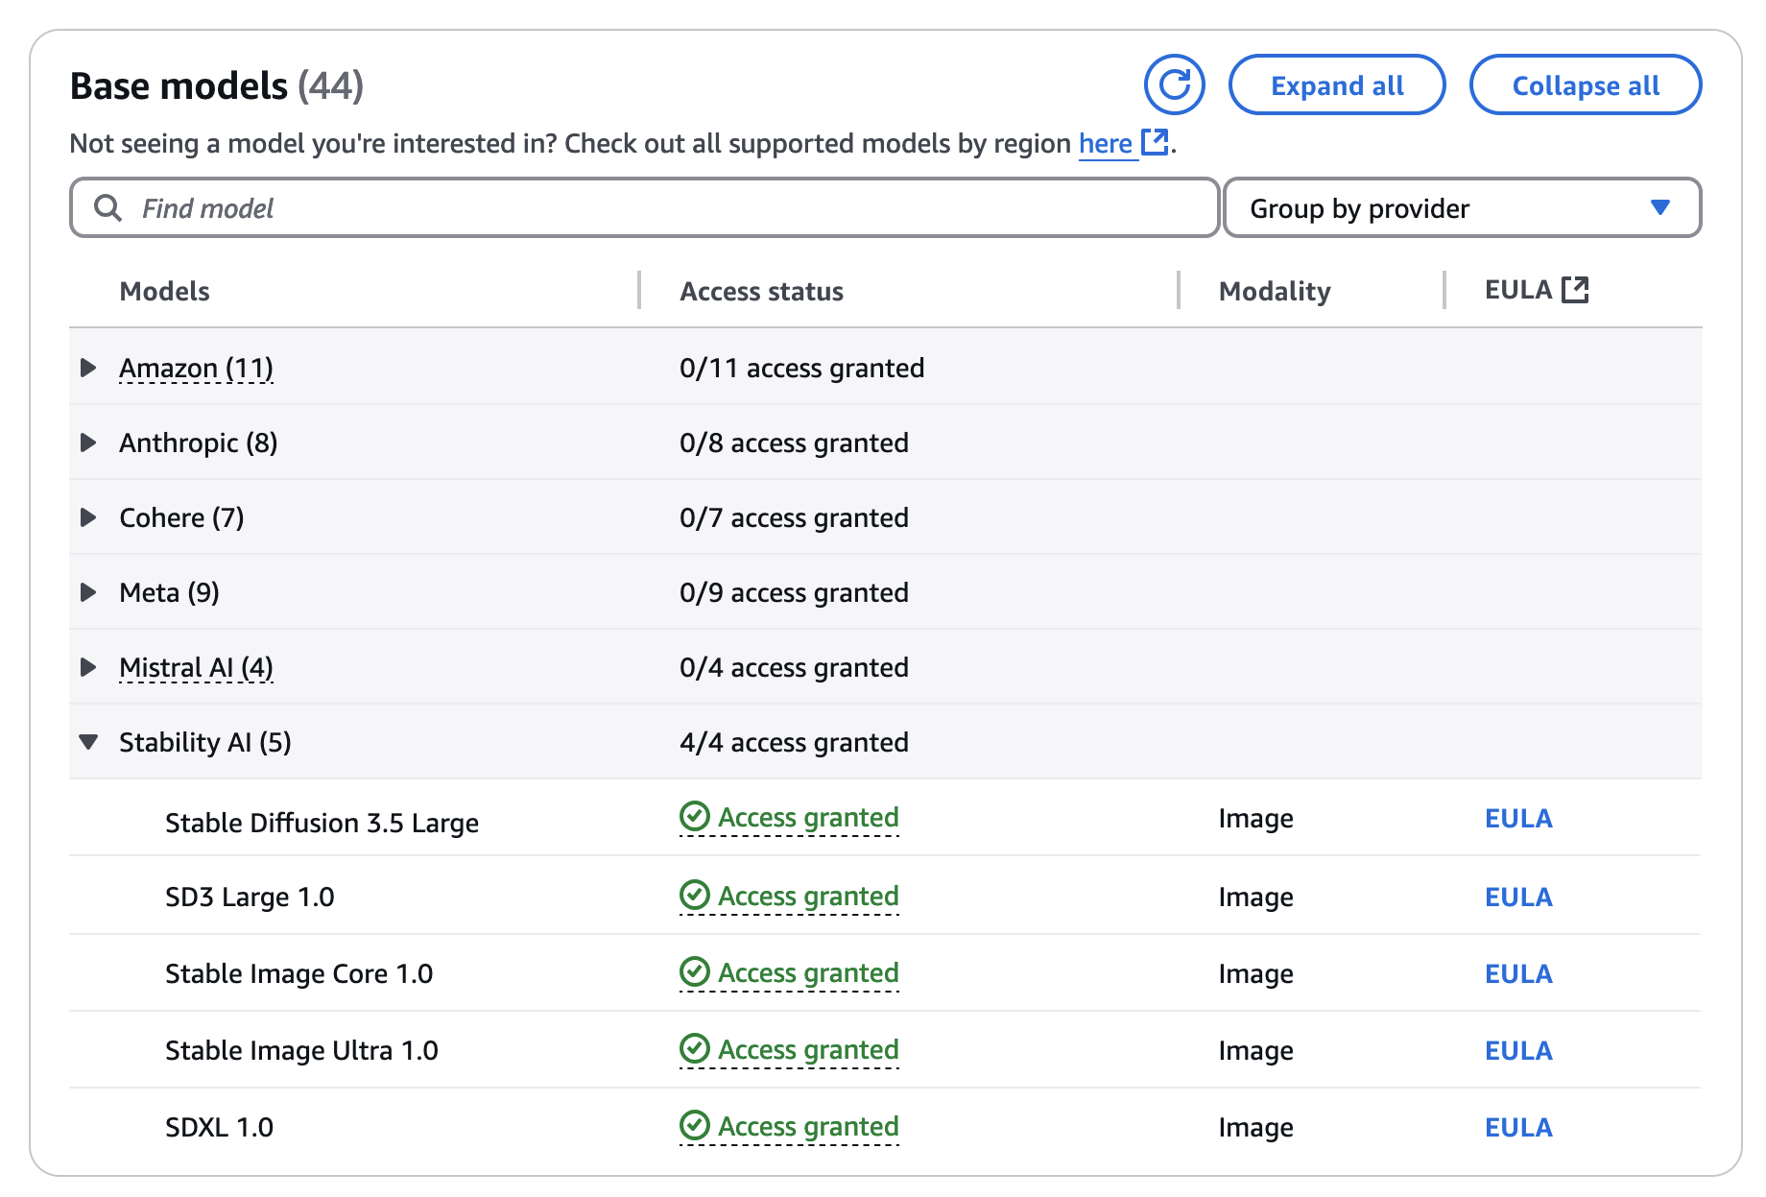Click the search magnifier icon
The width and height of the screenshot is (1766, 1197).
coord(108,208)
